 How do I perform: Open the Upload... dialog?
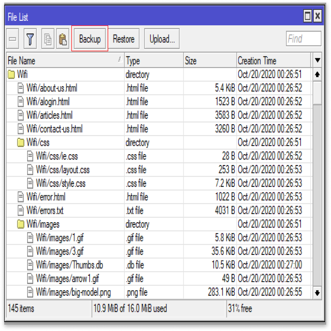click(162, 39)
